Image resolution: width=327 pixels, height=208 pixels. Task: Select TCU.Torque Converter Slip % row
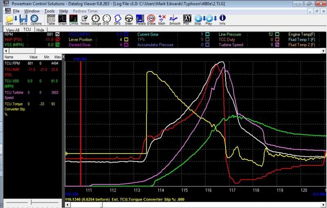(x=33, y=109)
